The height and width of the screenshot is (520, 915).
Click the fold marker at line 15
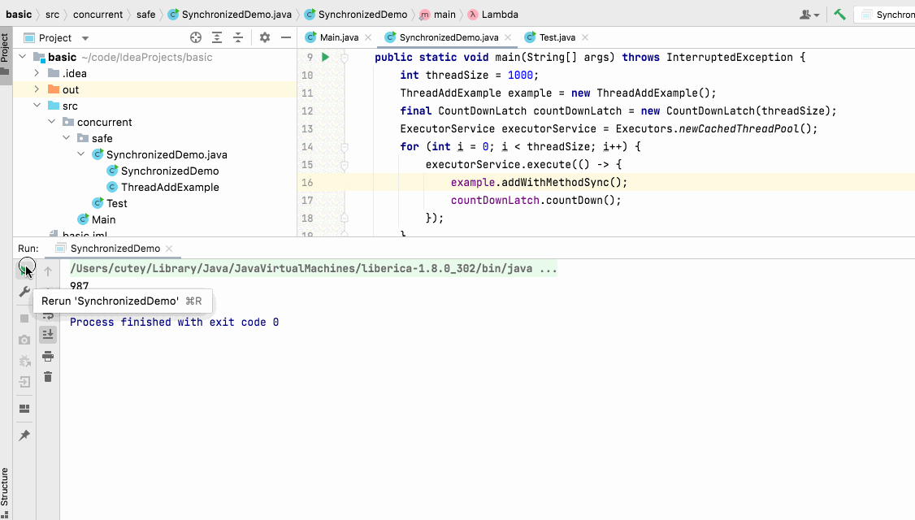pyautogui.click(x=345, y=165)
